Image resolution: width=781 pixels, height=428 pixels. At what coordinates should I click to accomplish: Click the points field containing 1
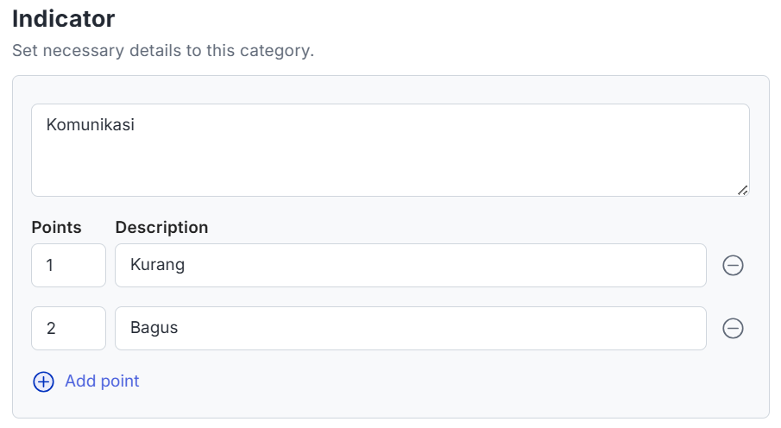click(68, 266)
